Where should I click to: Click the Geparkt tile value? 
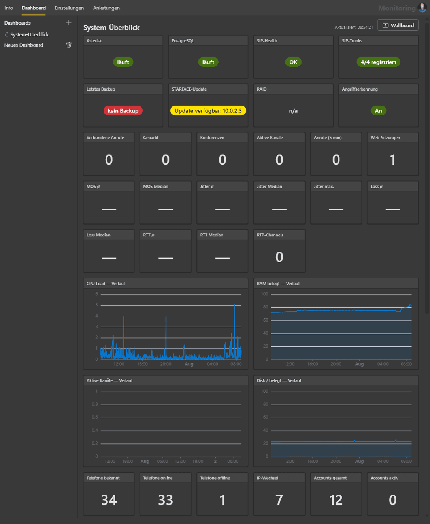tap(166, 160)
